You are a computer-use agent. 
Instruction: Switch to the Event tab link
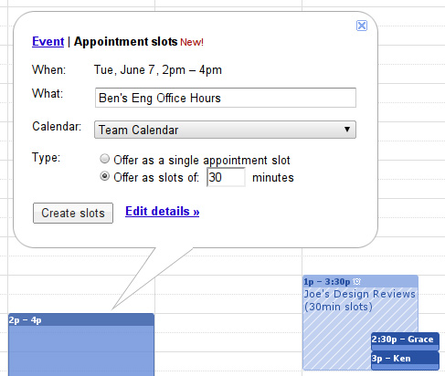tap(48, 42)
